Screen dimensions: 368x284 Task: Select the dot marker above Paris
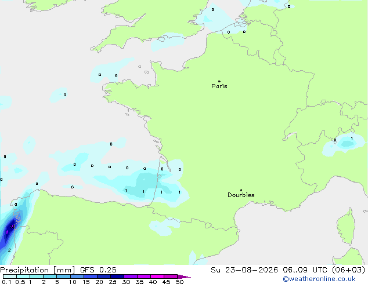click(219, 81)
